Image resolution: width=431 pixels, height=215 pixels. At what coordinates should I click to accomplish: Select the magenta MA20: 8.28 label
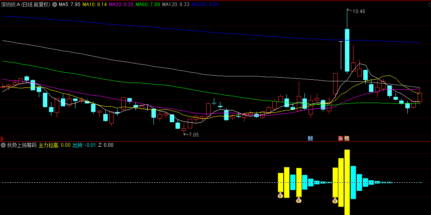pyautogui.click(x=121, y=4)
